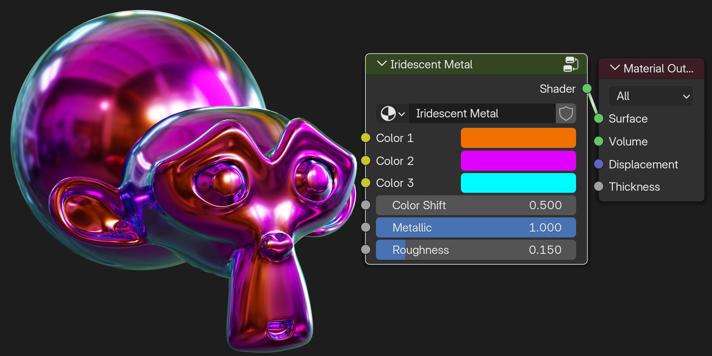Click the node group edit icon in Iridescent Metal header

[571, 64]
